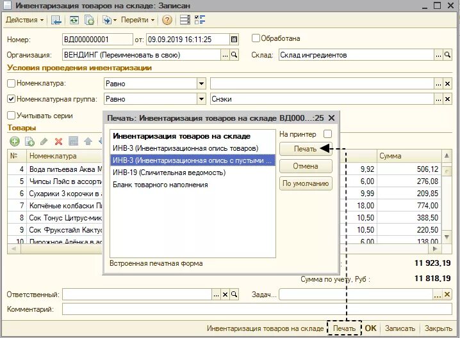Click the magnifier icon next to Склад
The image size is (460, 338).
pos(447,55)
